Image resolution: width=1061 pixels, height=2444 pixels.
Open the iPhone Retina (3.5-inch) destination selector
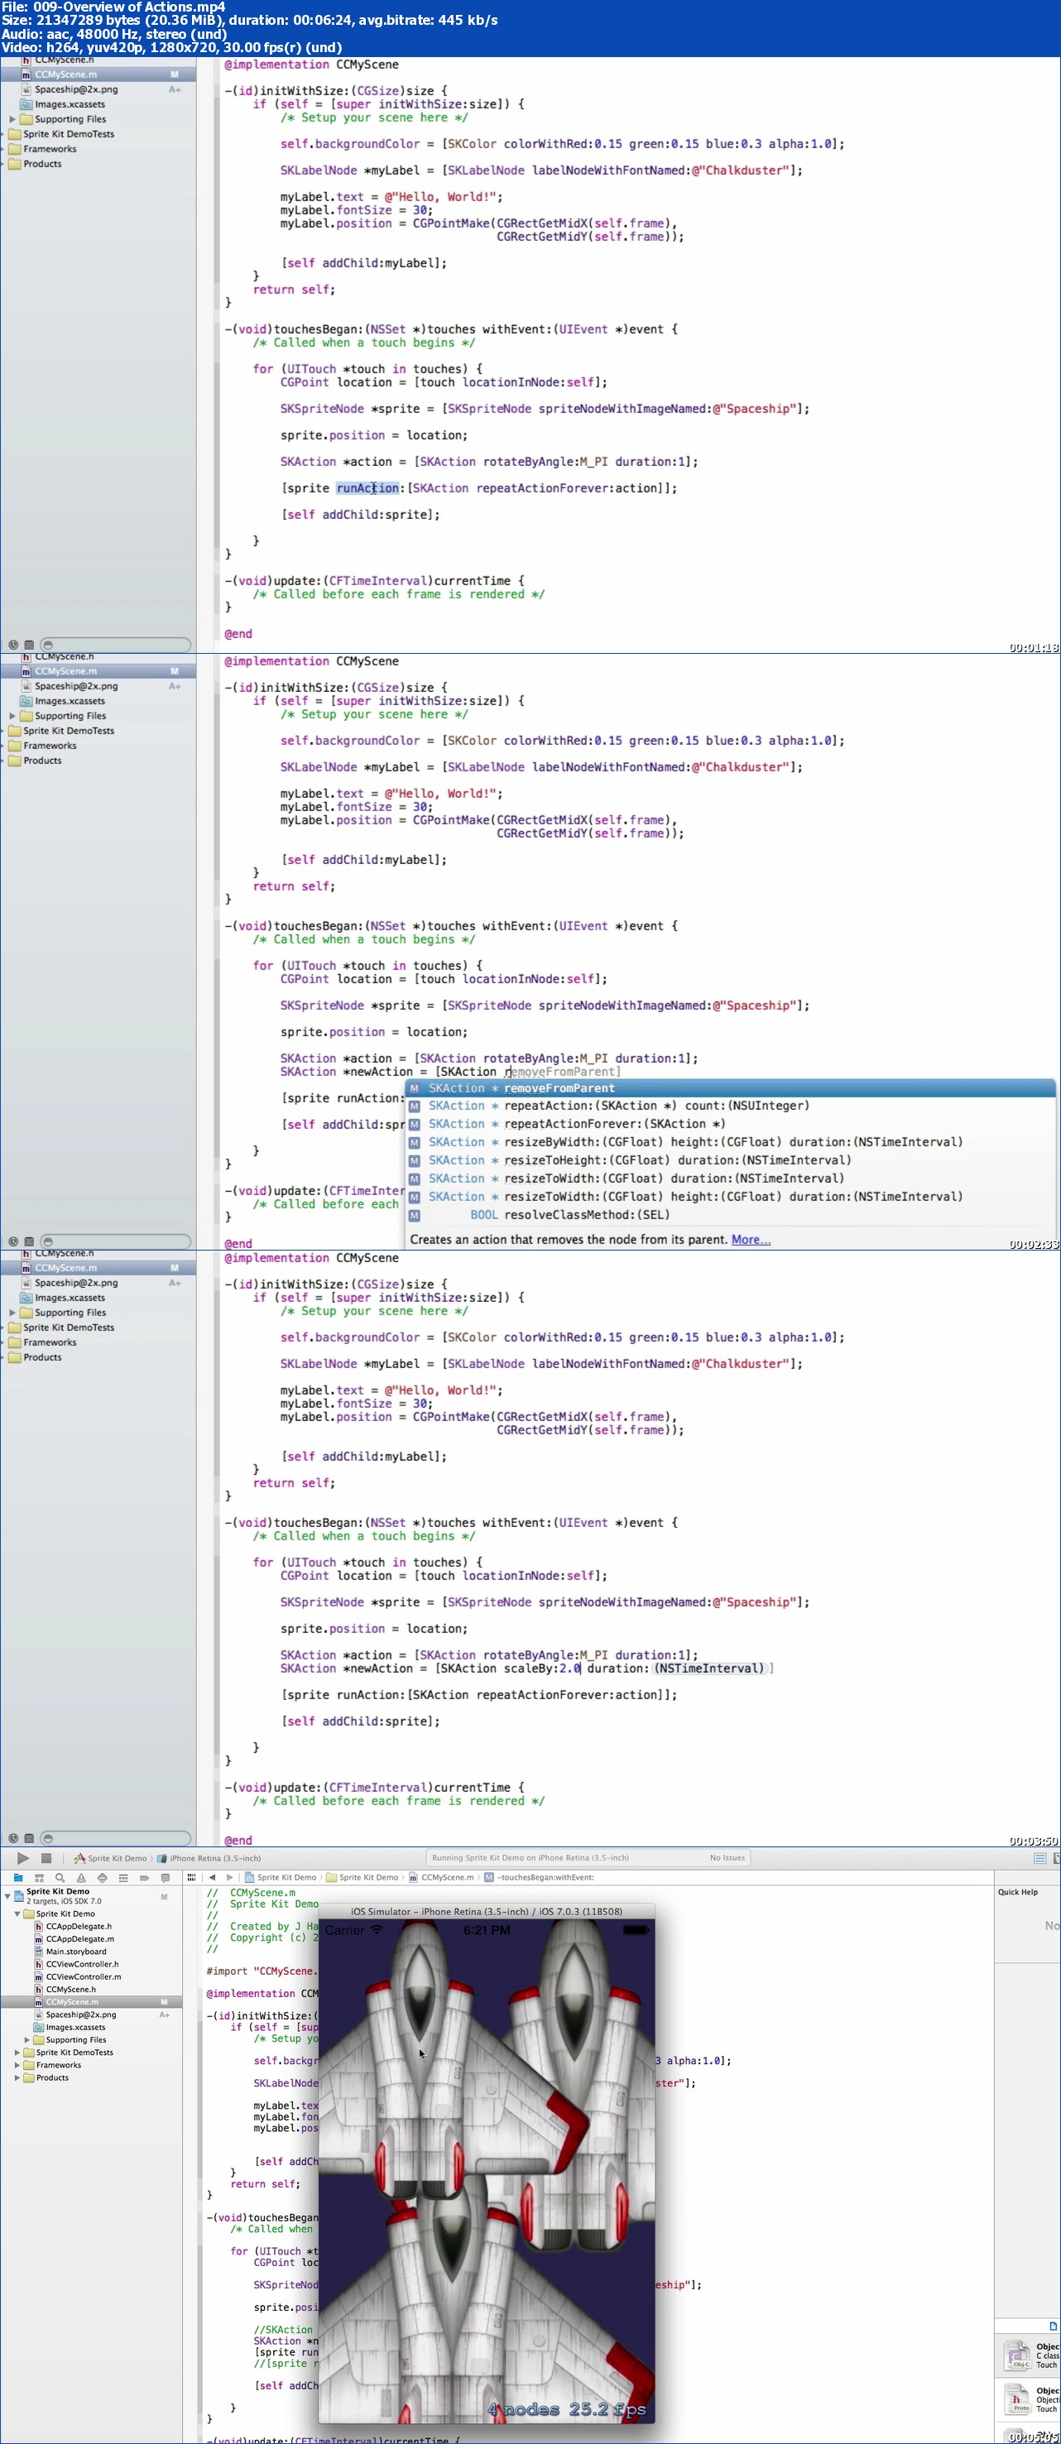209,1858
